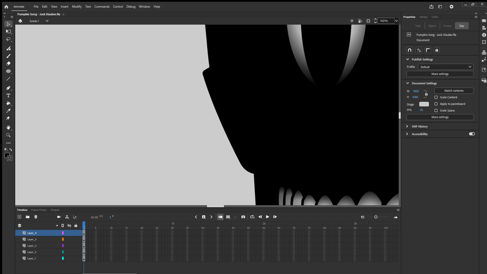Select the Hand tool
Screen dimensions: 487x274
pyautogui.click(x=8, y=127)
